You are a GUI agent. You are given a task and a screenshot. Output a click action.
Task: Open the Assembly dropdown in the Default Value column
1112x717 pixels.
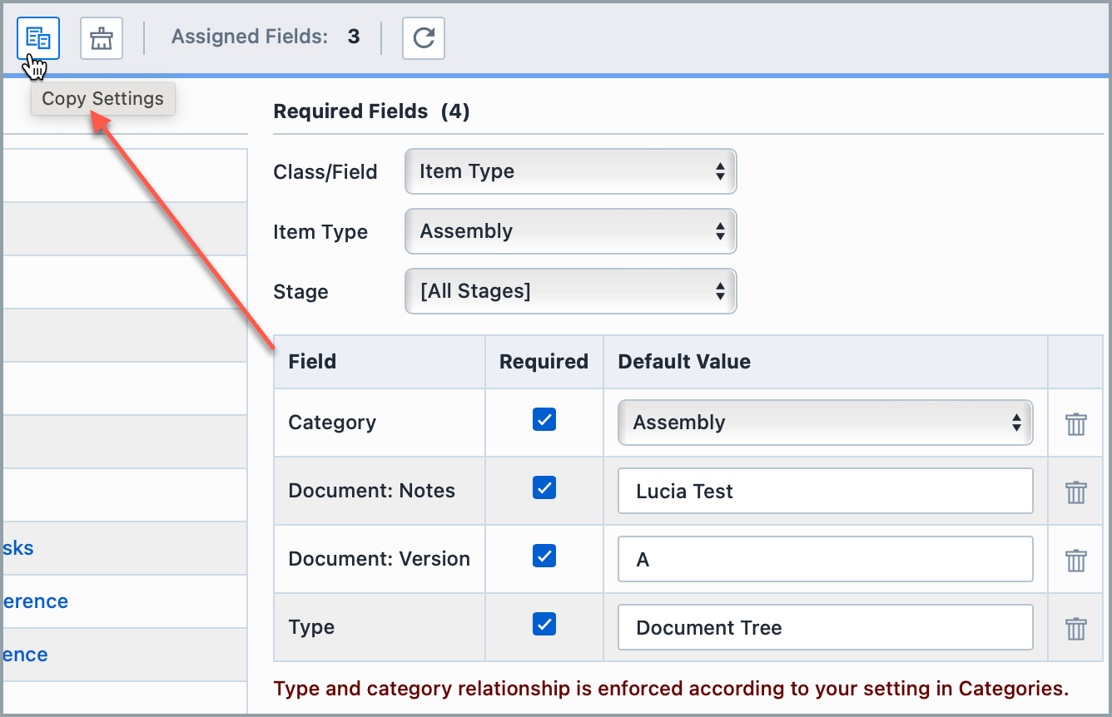pos(825,423)
